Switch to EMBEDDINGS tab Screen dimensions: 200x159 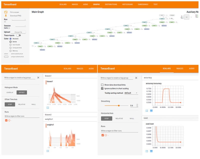[143, 4]
